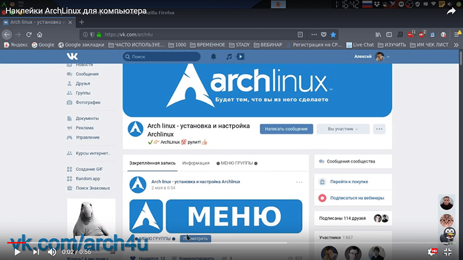The height and width of the screenshot is (260, 463).
Task: Open ВРЕМЕННОЕ bookmark folder
Action: coord(208,45)
